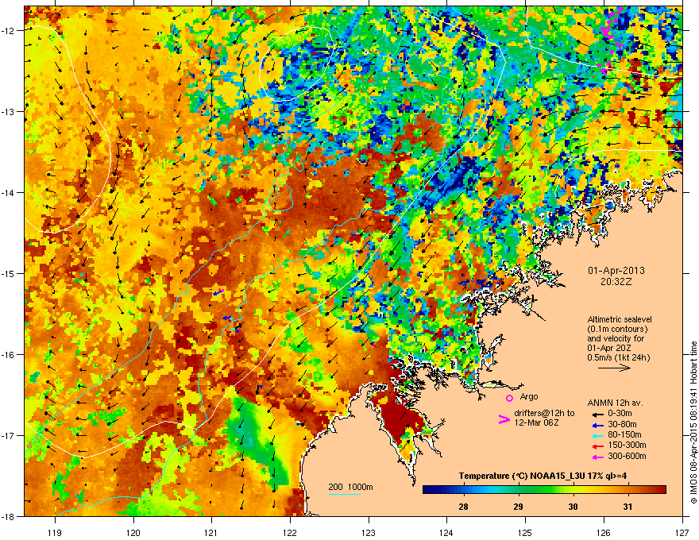699x540 pixels.
Task: Click the 0-30m legend label
Action: click(x=620, y=414)
